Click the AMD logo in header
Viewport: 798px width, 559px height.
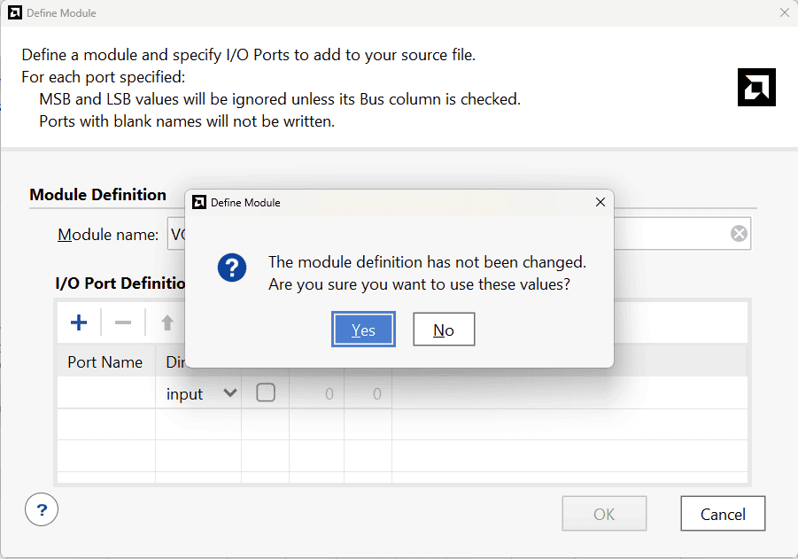pos(756,87)
